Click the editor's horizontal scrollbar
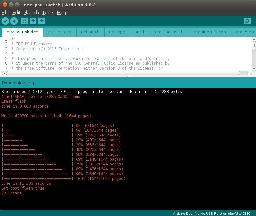 (x=123, y=73)
